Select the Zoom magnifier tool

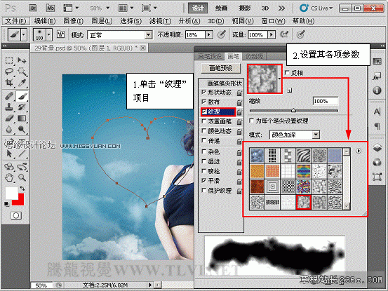22,177
